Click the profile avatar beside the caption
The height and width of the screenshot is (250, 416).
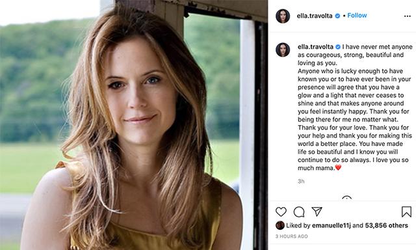click(283, 49)
